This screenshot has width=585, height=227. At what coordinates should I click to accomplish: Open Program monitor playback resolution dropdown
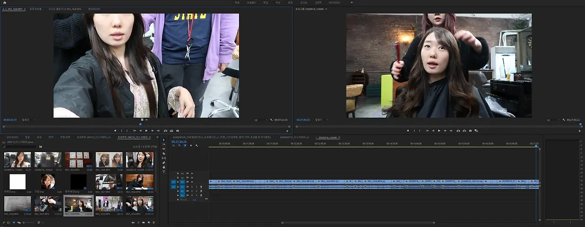point(553,120)
